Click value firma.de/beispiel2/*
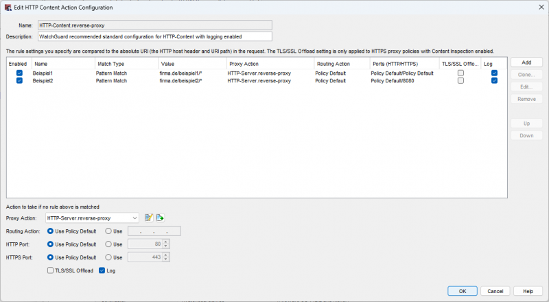The width and height of the screenshot is (549, 302). (180, 80)
